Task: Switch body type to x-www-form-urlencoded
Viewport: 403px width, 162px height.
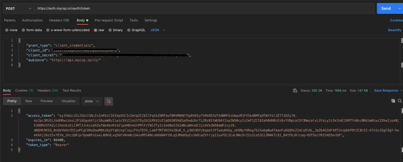Action: (68, 30)
